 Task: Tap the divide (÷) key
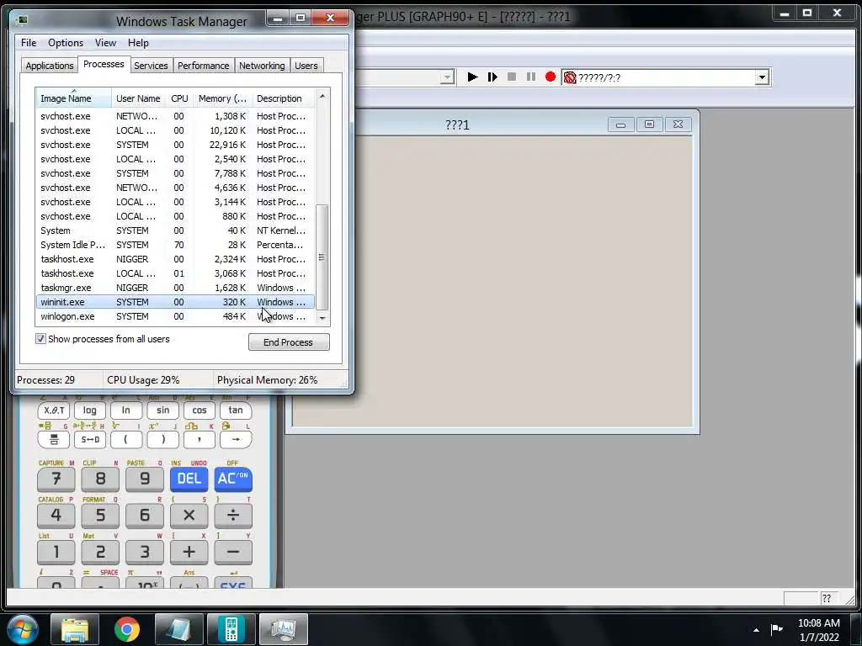coord(233,516)
